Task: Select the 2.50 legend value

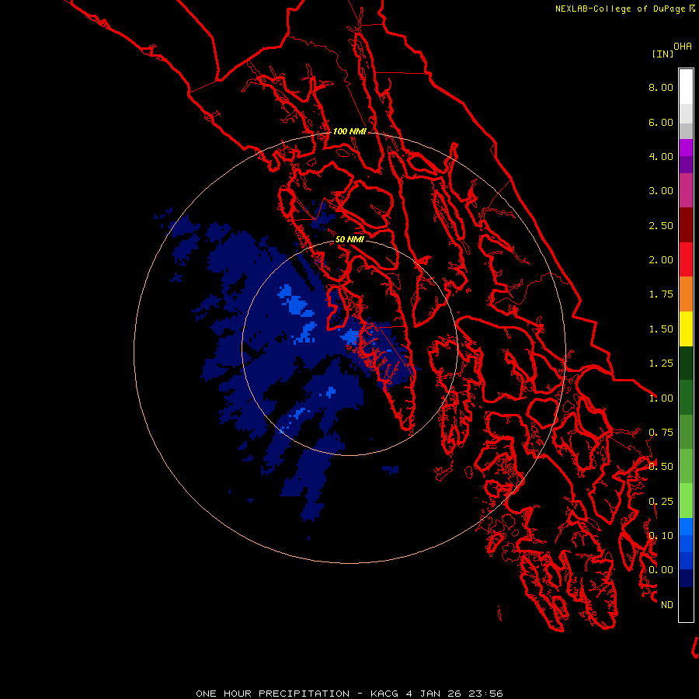Action: [661, 225]
